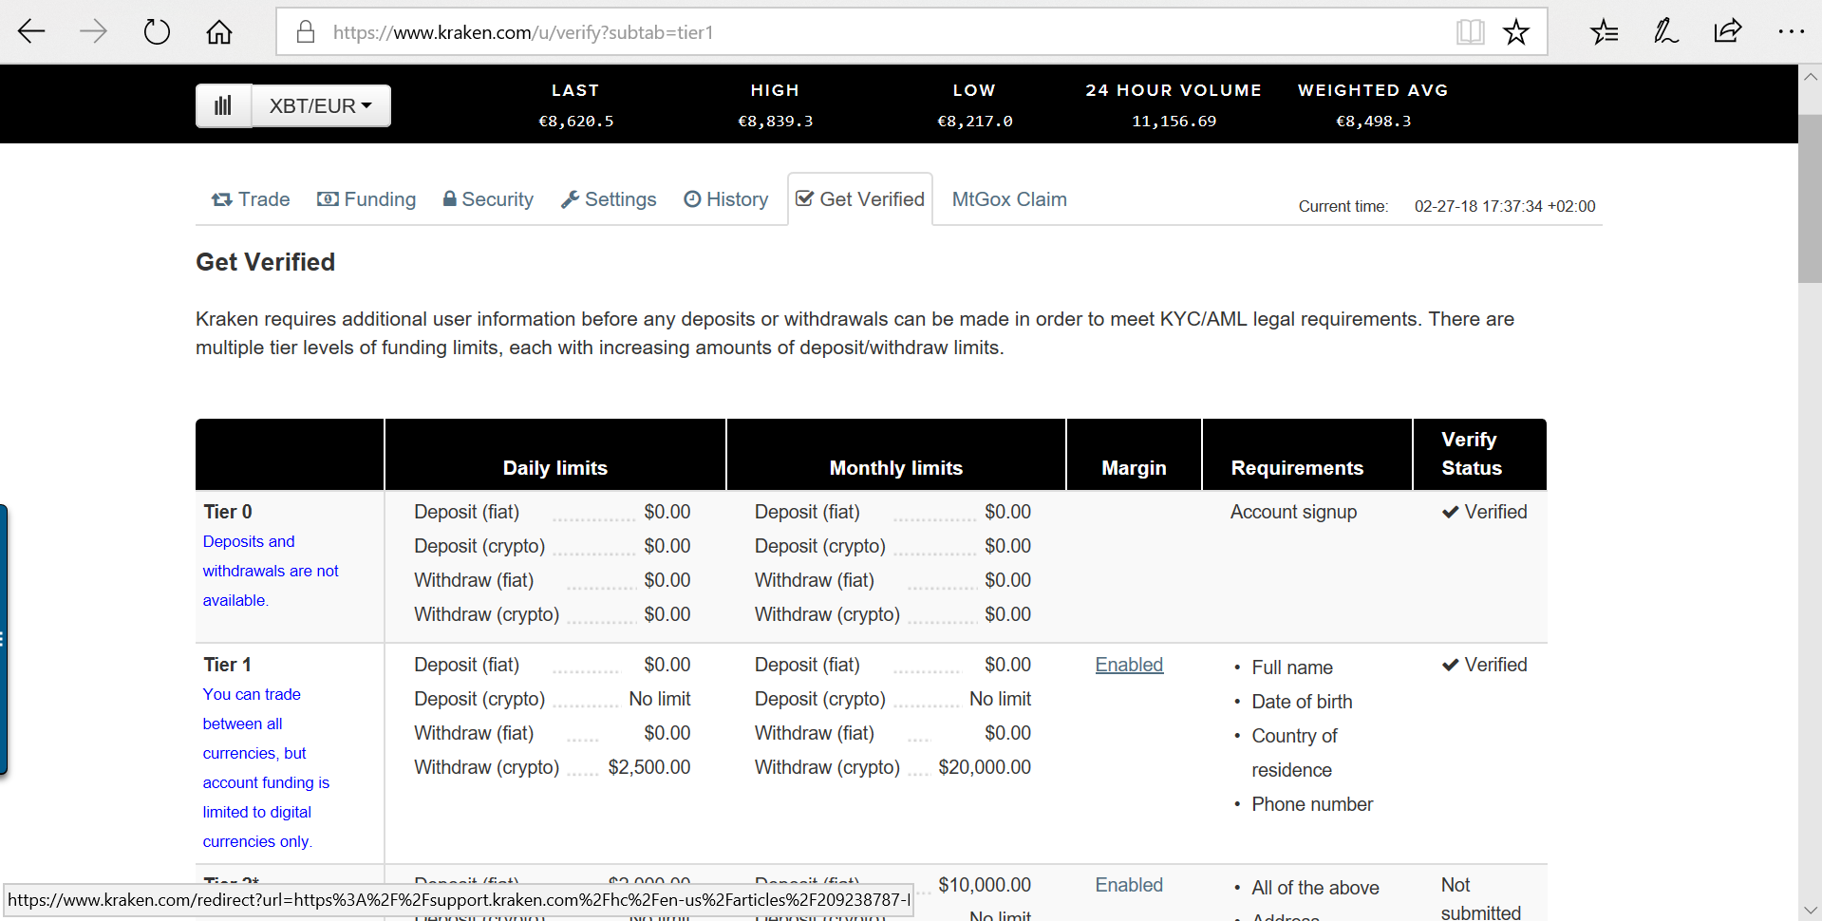Screen dimensions: 1822x921
Task: Click the $2,500.00 daily crypto withdraw value
Action: (x=649, y=767)
